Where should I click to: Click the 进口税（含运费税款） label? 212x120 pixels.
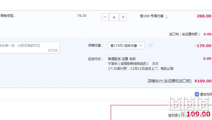point(185,34)
